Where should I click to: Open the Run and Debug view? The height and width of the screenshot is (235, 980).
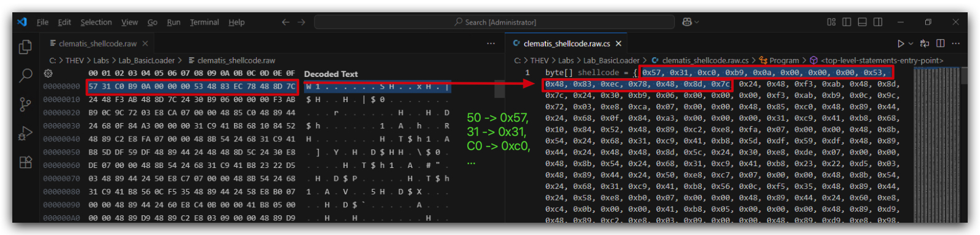[x=25, y=133]
